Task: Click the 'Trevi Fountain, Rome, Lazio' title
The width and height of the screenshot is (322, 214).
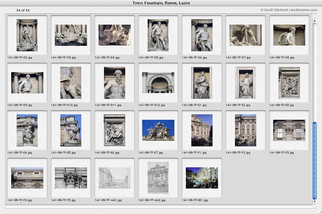Action: pos(161,3)
